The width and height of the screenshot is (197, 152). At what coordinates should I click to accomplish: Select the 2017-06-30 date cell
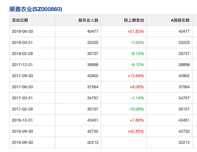[x=22, y=87]
